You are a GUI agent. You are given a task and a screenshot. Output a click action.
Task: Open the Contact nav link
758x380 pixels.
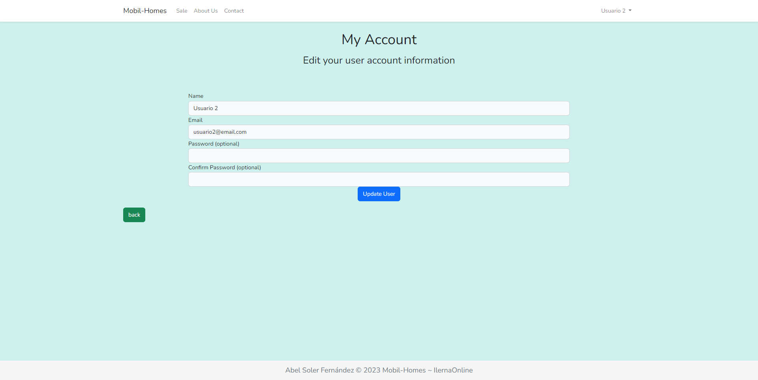point(234,11)
